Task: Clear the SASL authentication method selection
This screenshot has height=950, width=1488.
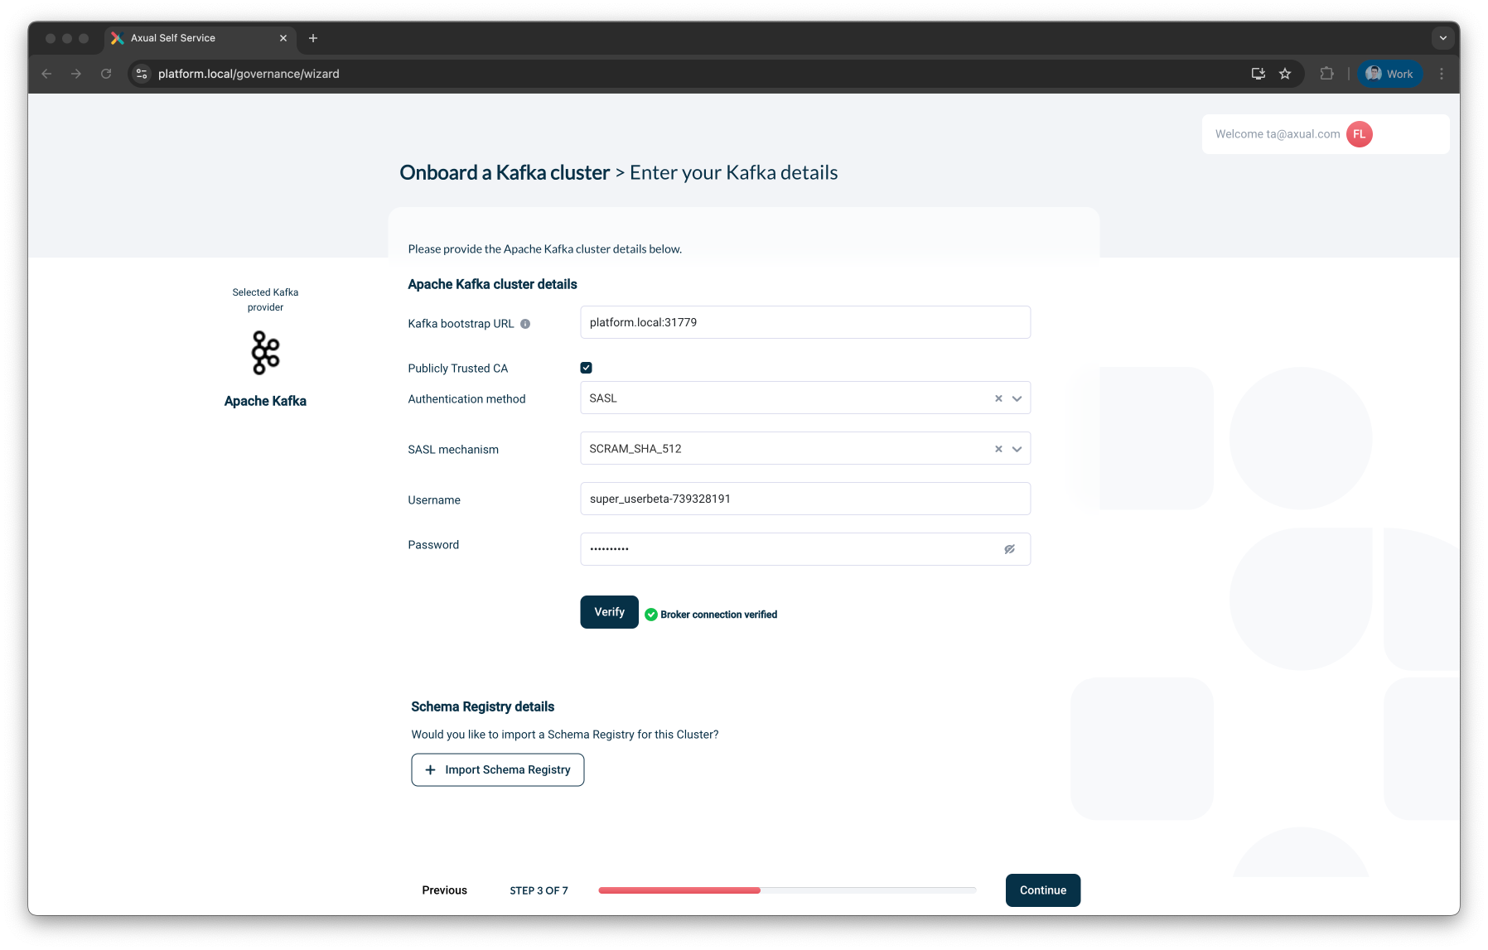Action: pos(998,398)
